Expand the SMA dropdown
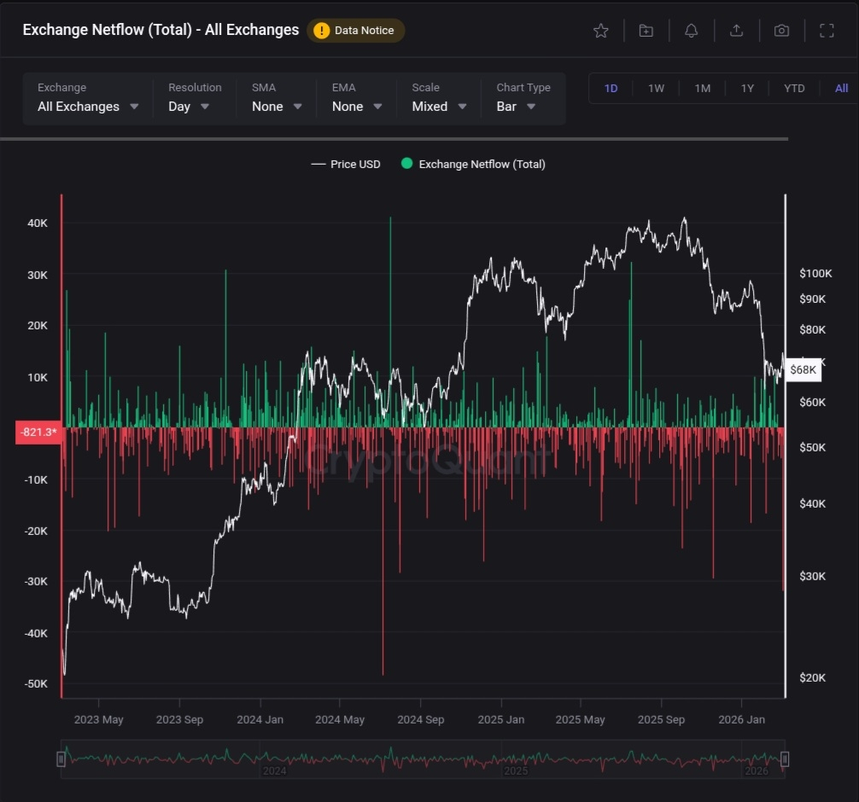 (x=277, y=107)
